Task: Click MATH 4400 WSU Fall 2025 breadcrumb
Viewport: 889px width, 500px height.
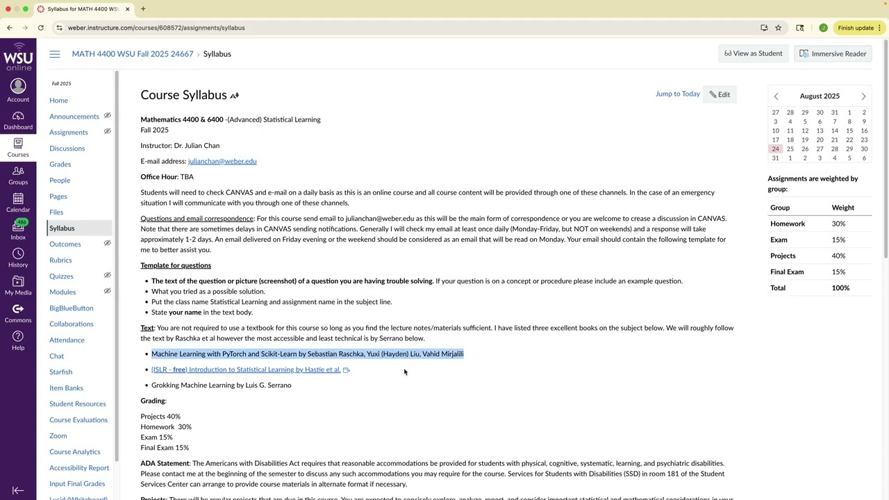Action: pyautogui.click(x=133, y=53)
